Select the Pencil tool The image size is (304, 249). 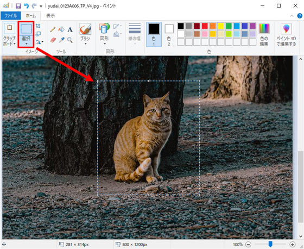(x=53, y=29)
